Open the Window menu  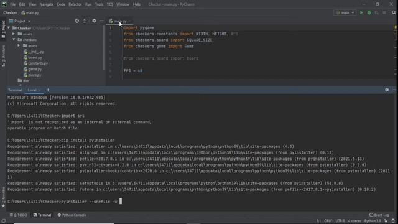(123, 4)
